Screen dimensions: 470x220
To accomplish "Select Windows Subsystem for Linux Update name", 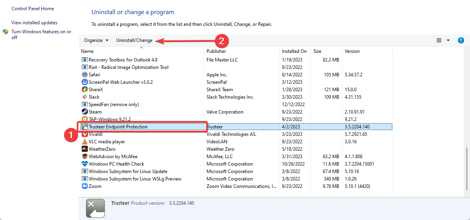I will [x=128, y=171].
